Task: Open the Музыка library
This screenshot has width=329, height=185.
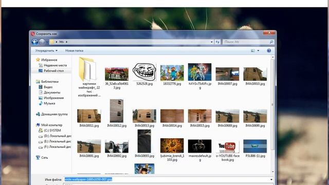Action: pos(47,103)
